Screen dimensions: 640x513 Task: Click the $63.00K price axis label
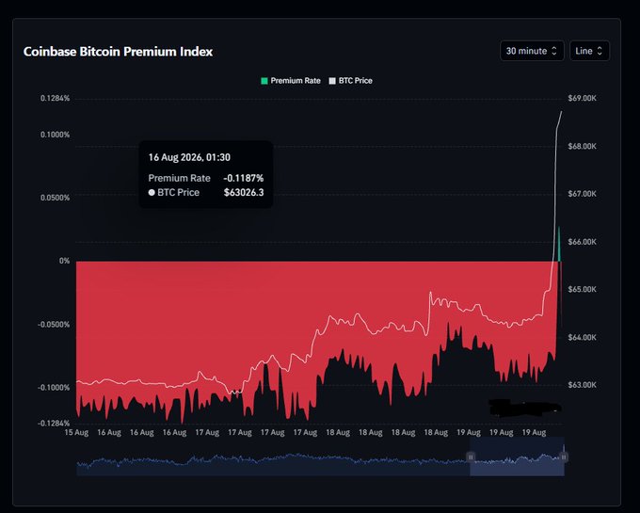click(582, 385)
